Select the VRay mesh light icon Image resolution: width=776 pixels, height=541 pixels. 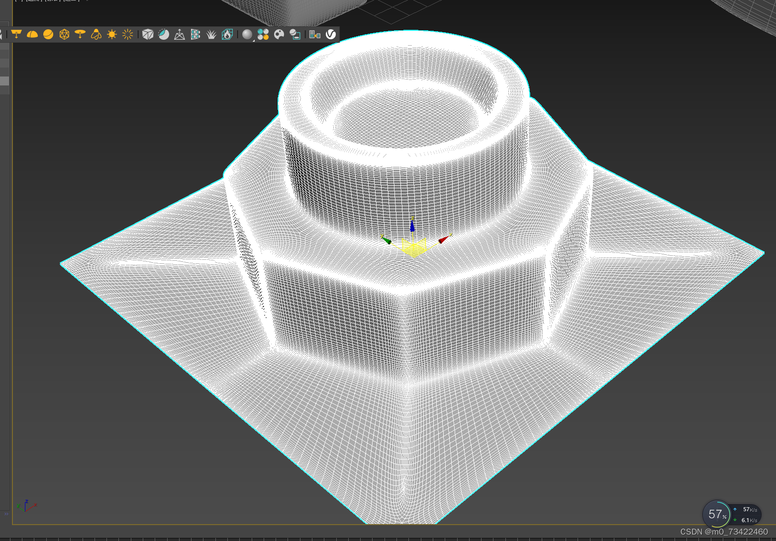64,34
